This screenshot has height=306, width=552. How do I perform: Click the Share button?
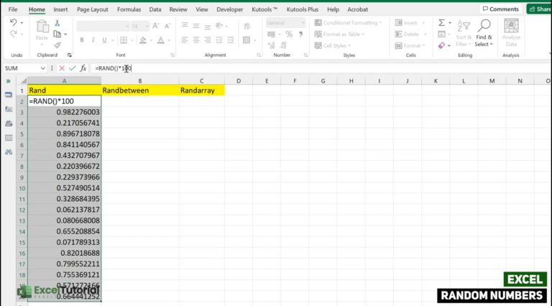pos(539,9)
